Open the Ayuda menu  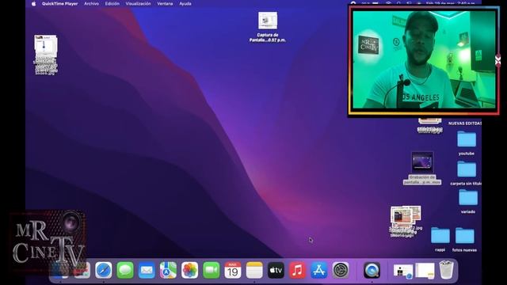tap(185, 4)
